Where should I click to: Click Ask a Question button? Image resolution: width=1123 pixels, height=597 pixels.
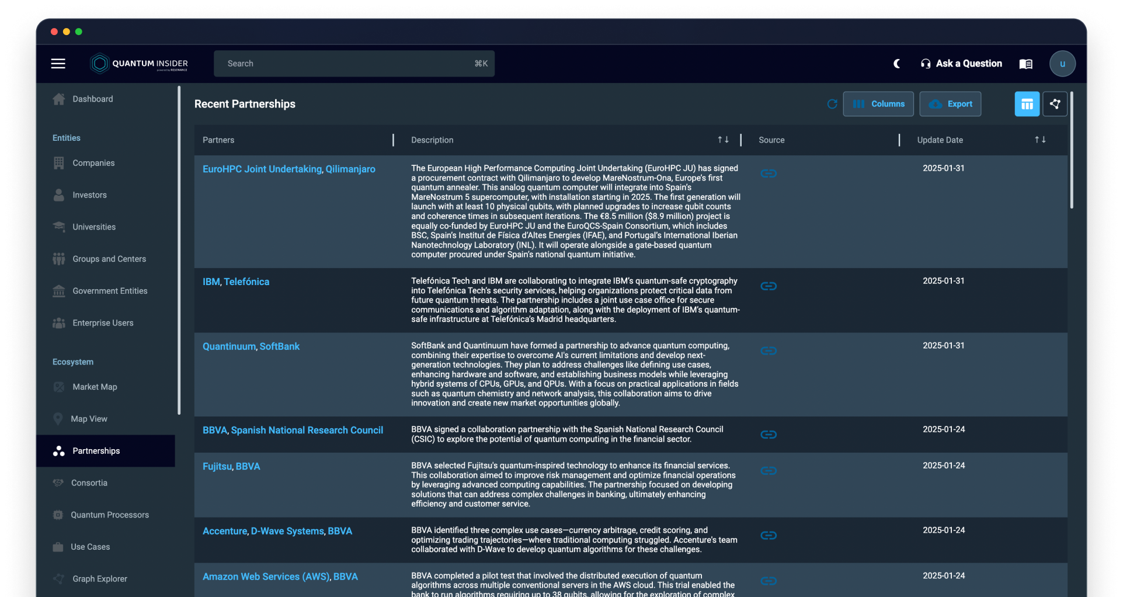[x=961, y=64]
